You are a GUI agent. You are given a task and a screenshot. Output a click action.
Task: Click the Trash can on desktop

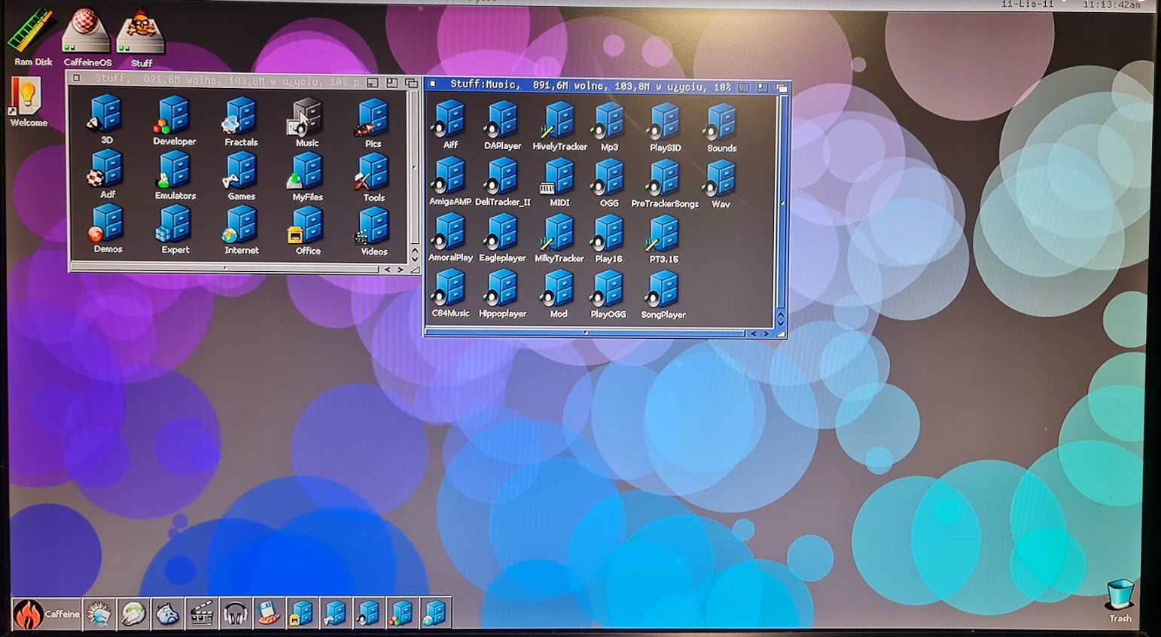1120,595
